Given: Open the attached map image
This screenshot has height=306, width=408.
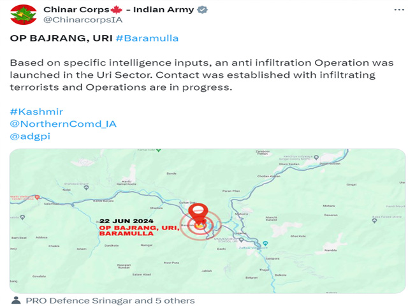Looking at the screenshot, I should click(x=207, y=221).
